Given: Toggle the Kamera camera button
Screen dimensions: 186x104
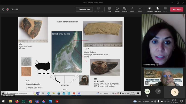Looking at the screenshot, I should tap(150, 9).
